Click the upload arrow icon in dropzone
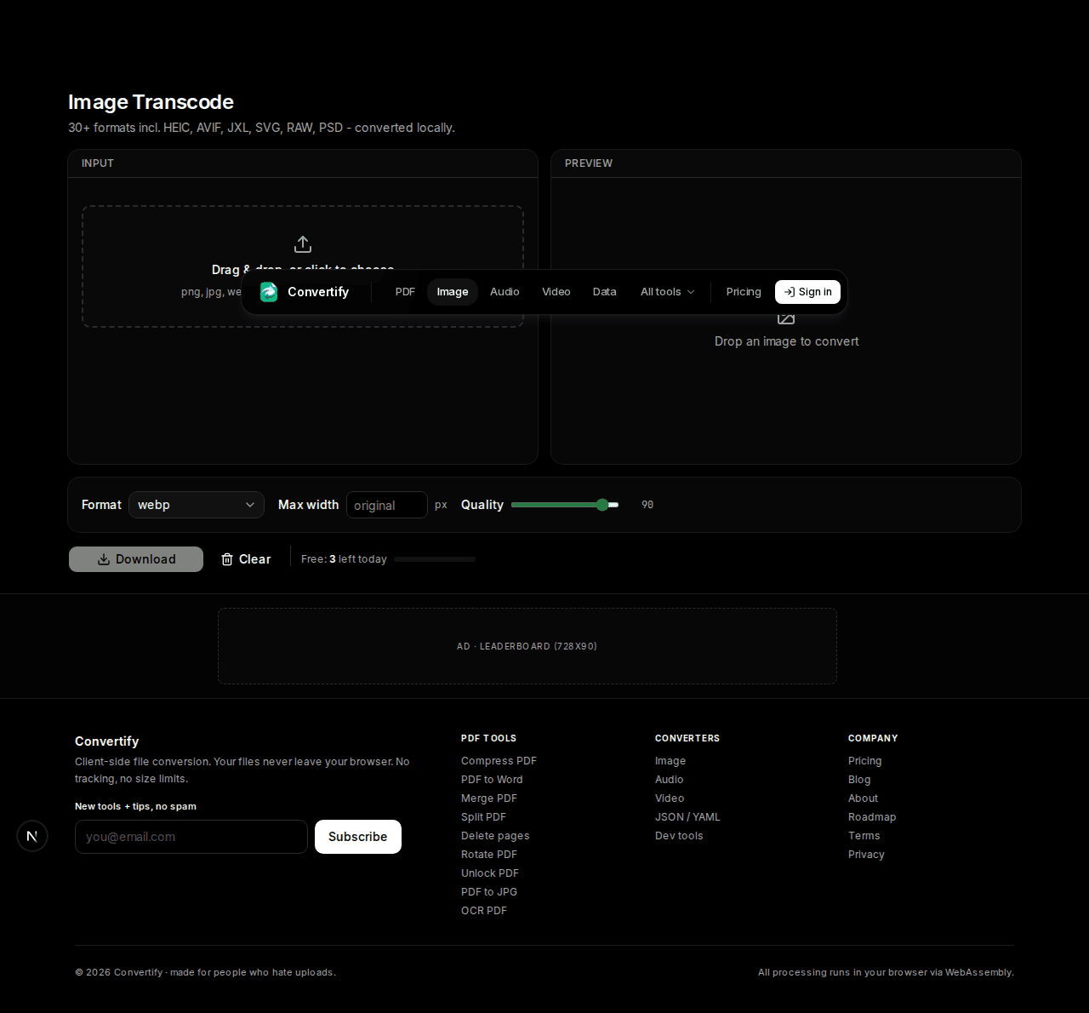 point(303,244)
